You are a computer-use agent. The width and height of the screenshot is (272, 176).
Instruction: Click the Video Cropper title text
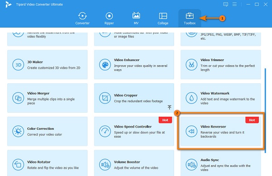[x=126, y=95]
